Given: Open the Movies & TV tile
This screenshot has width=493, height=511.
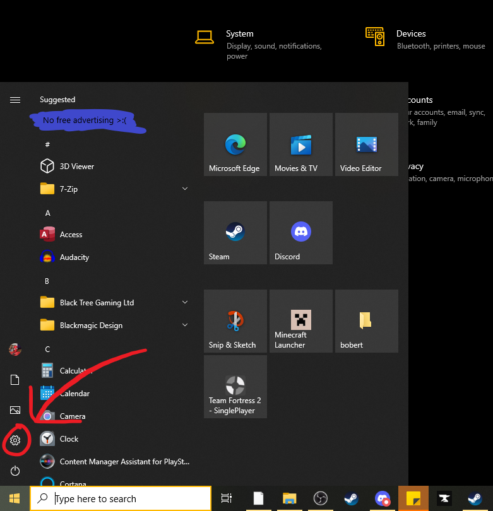Looking at the screenshot, I should [x=300, y=144].
